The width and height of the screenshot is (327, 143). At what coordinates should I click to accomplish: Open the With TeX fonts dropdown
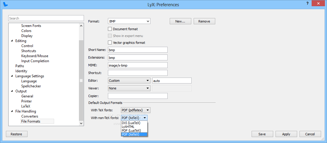[x=135, y=110]
